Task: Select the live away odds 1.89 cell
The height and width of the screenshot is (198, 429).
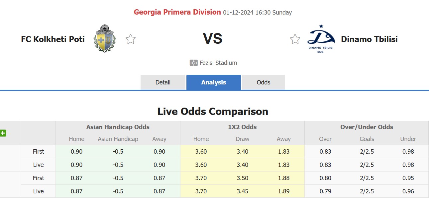Action: 283,191
